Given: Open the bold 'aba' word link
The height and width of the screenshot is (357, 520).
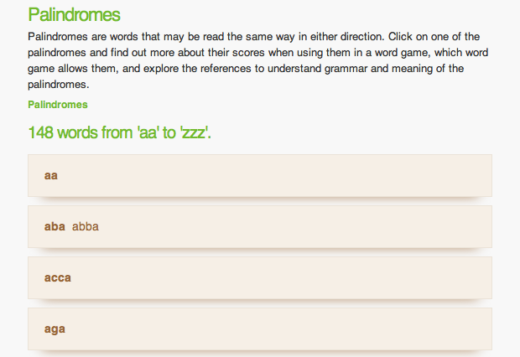Looking at the screenshot, I should click(55, 226).
